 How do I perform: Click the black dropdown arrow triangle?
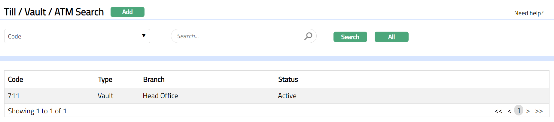coord(144,36)
